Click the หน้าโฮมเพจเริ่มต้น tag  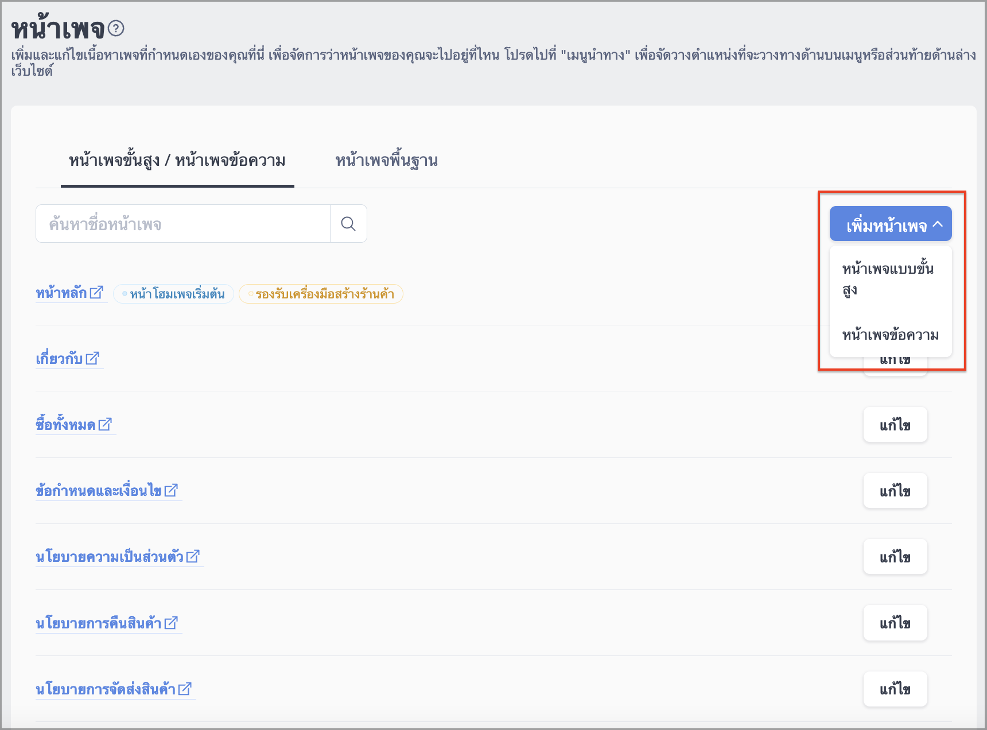pyautogui.click(x=173, y=294)
